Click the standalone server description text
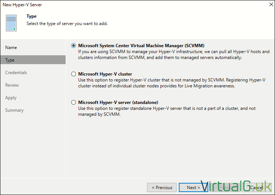Image resolution: width=275 pixels, height=195 pixels. pyautogui.click(x=167, y=111)
